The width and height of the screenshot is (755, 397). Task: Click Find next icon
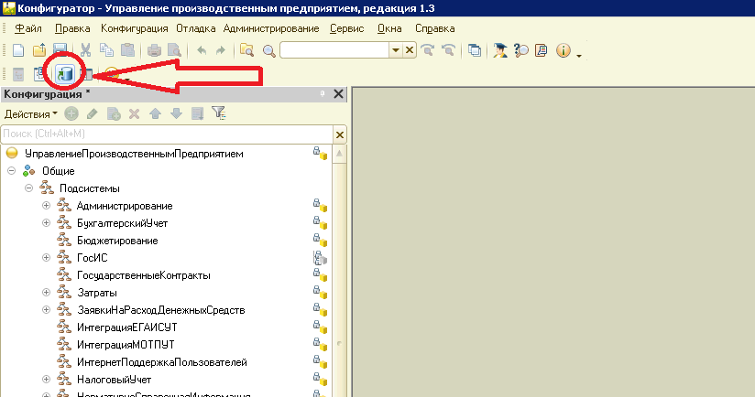428,50
